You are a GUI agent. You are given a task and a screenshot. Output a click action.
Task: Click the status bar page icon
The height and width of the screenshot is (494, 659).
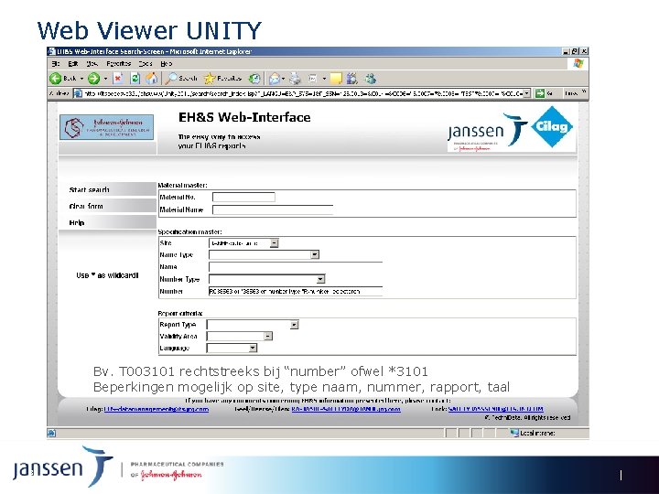tap(51, 433)
